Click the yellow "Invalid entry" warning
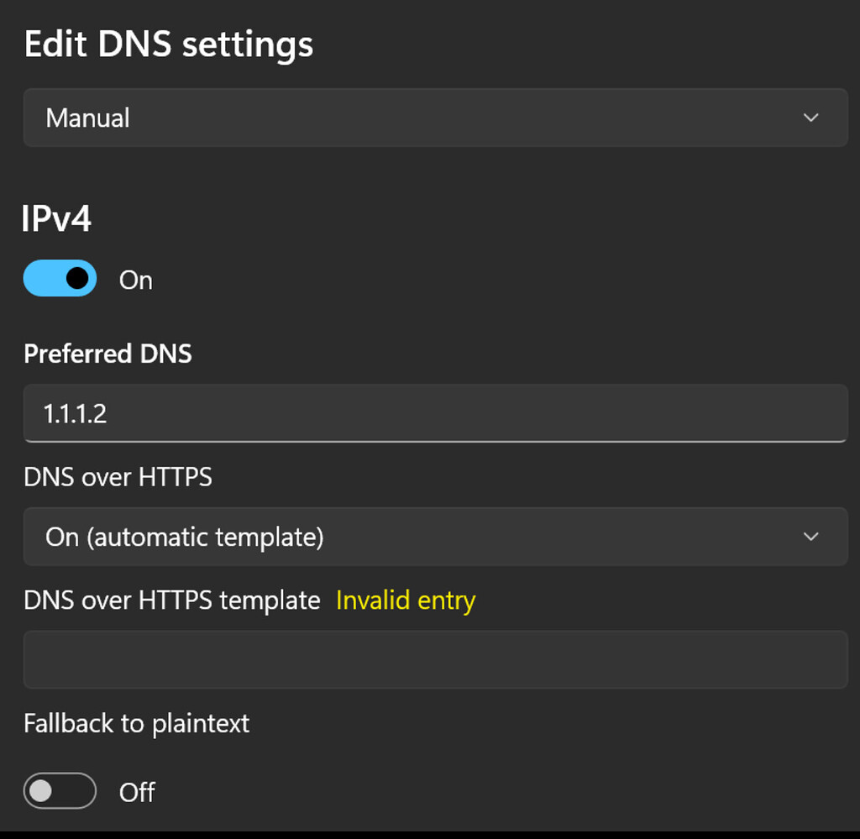This screenshot has width=860, height=839. click(x=406, y=600)
